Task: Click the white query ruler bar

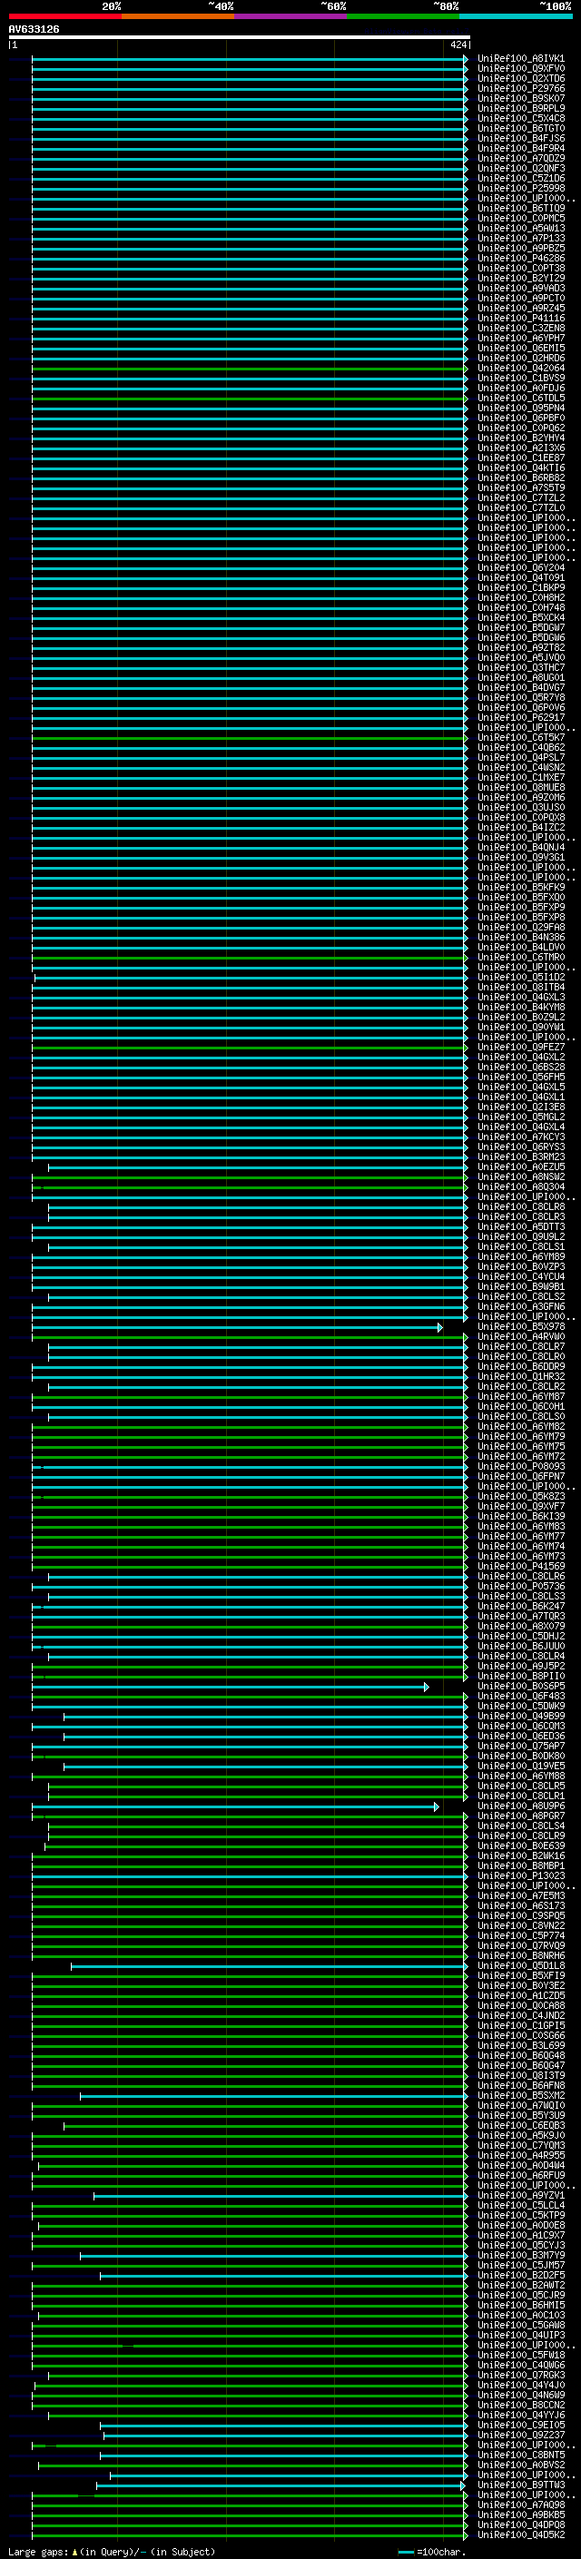Action: 239,38
